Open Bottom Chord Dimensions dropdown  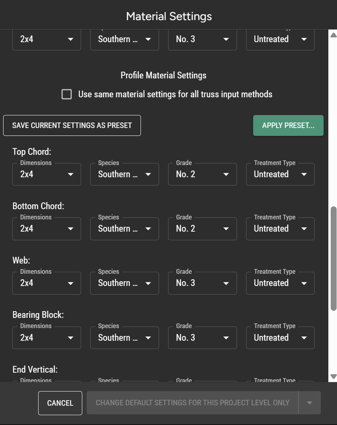(46, 229)
